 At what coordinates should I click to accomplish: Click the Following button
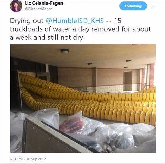[x=133, y=6]
